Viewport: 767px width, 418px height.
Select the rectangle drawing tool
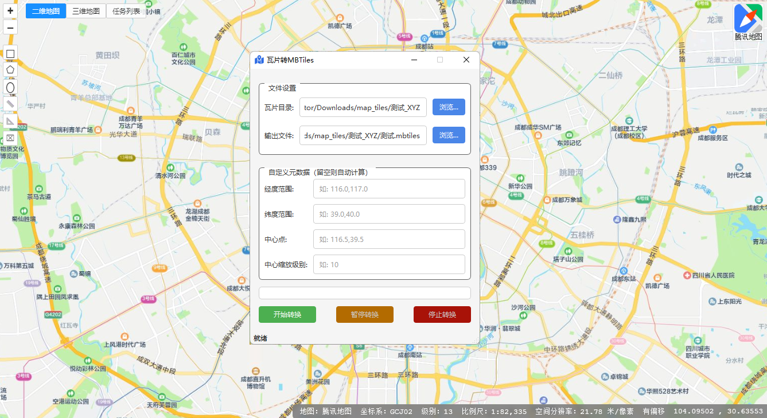10,54
